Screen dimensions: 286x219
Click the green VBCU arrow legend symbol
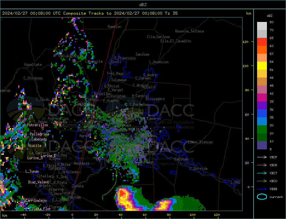click(262, 181)
